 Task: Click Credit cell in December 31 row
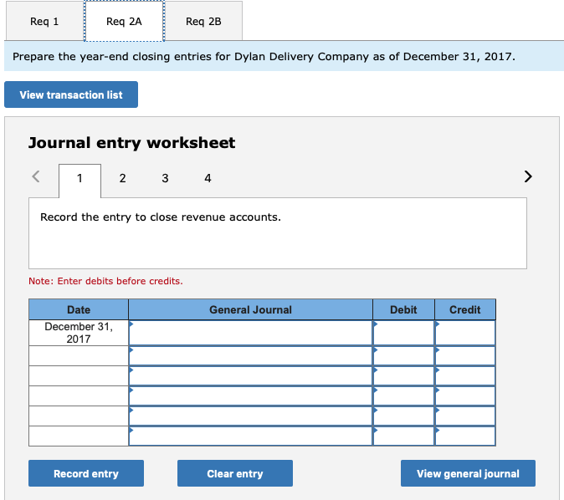coord(465,333)
